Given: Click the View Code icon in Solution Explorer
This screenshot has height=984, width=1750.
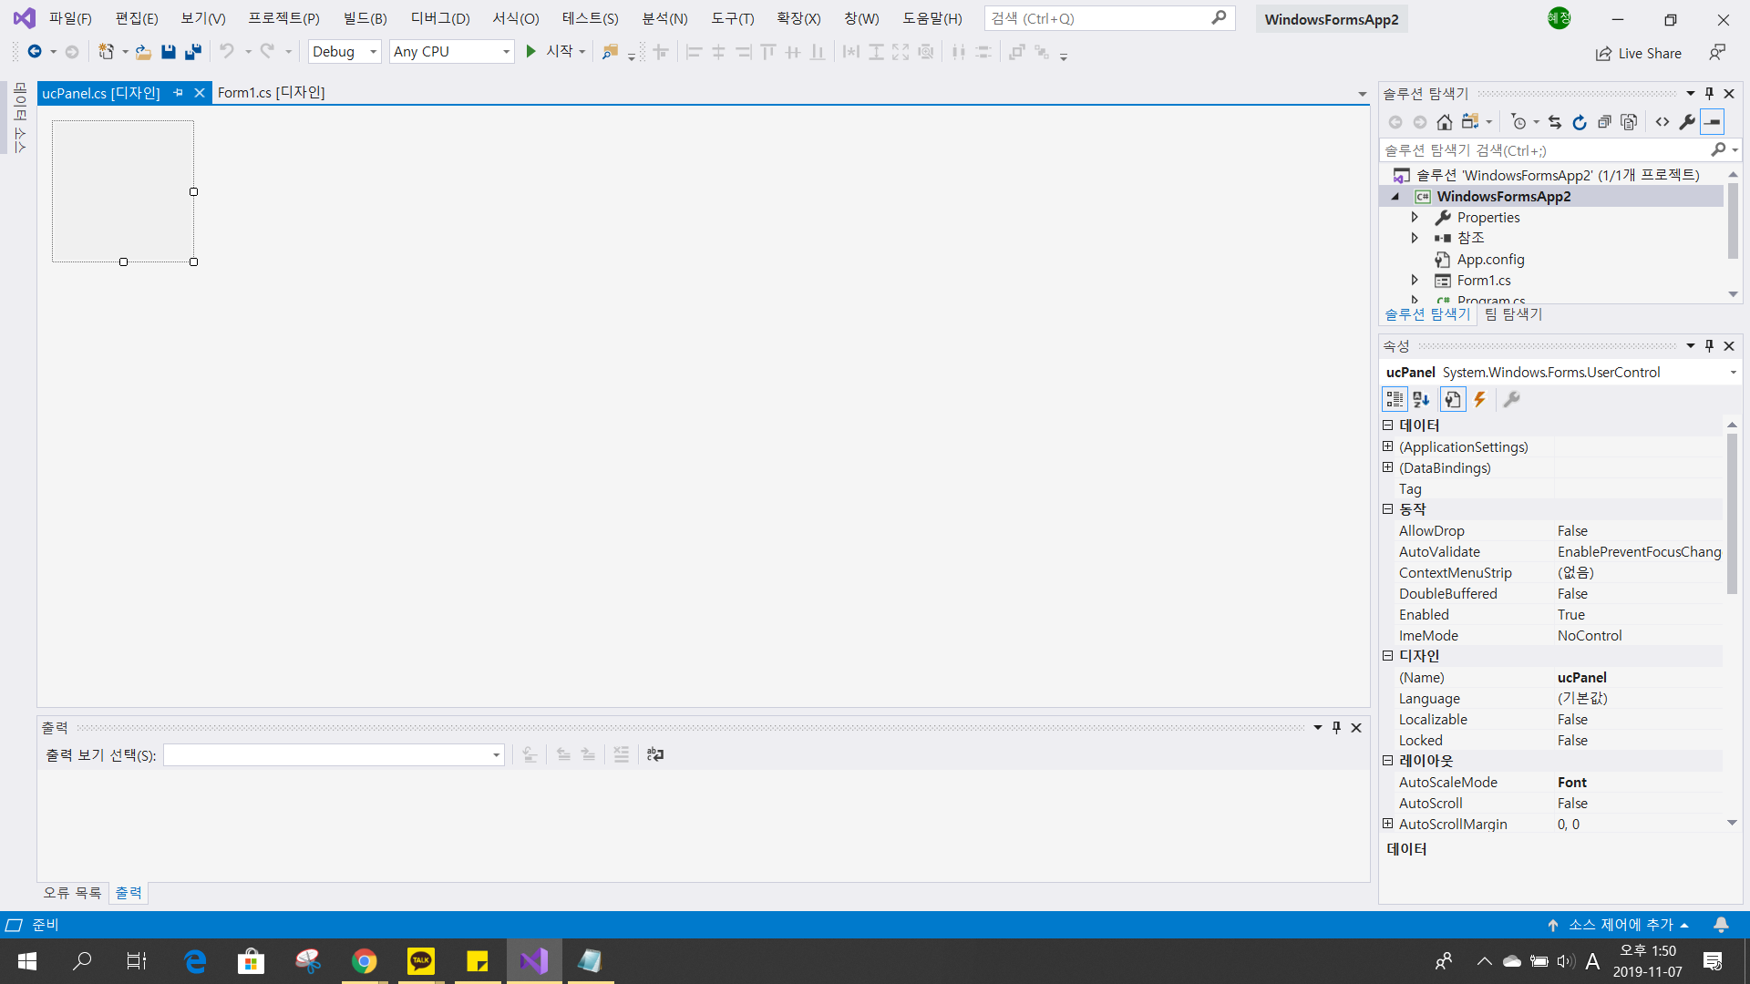Looking at the screenshot, I should coord(1662,122).
